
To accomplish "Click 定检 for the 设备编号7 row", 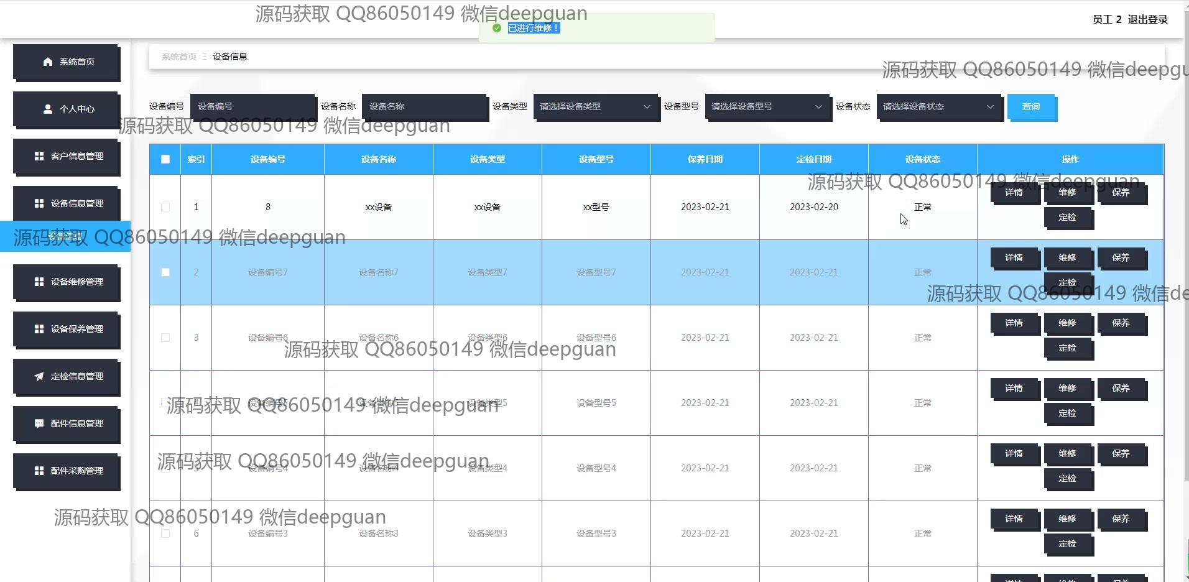I will pyautogui.click(x=1068, y=283).
